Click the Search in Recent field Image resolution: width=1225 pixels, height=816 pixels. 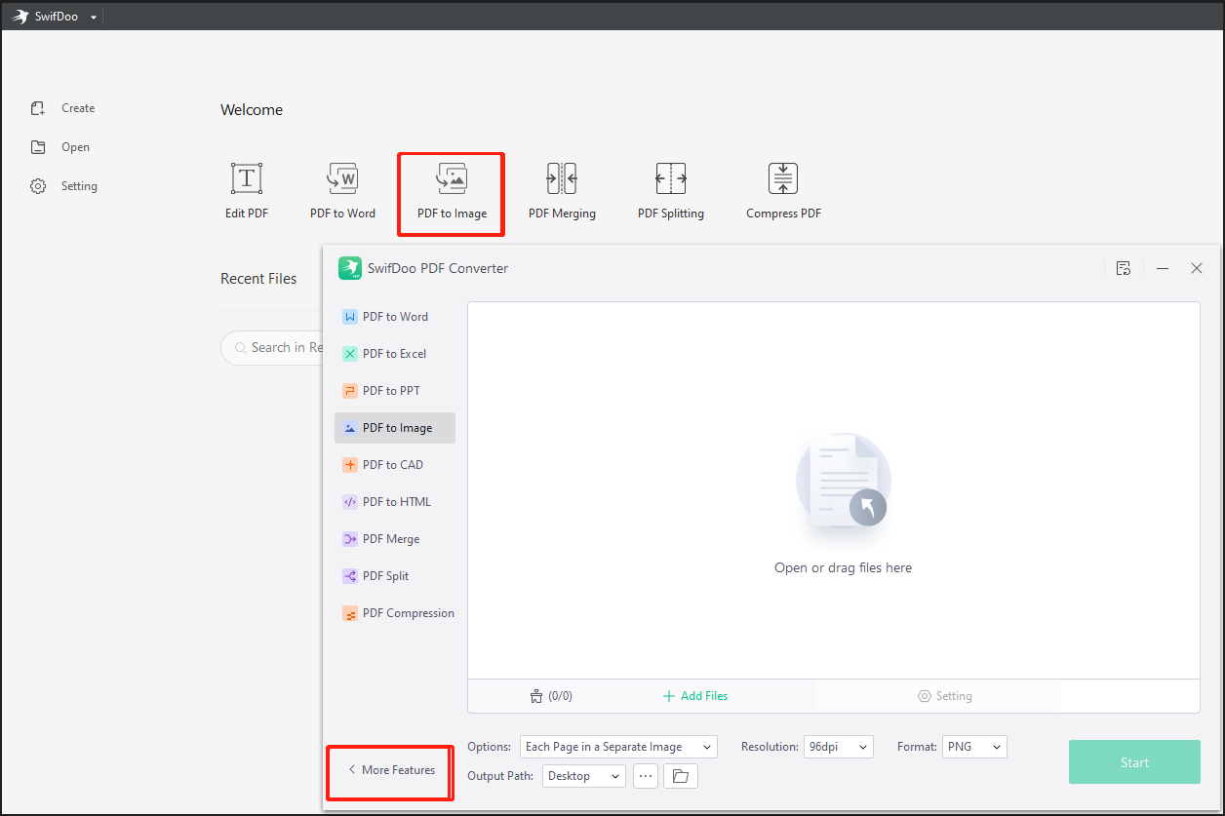coord(273,347)
